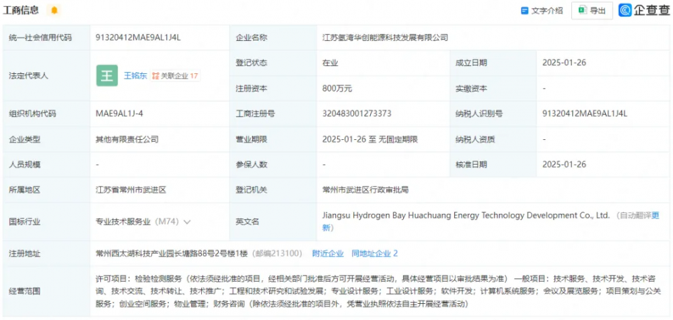This screenshot has width=673, height=320.
Task: Click the 国标行业 label cell
Action: (x=46, y=222)
